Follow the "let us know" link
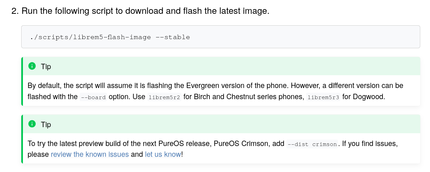Viewport: 430px width, 172px height. click(163, 154)
